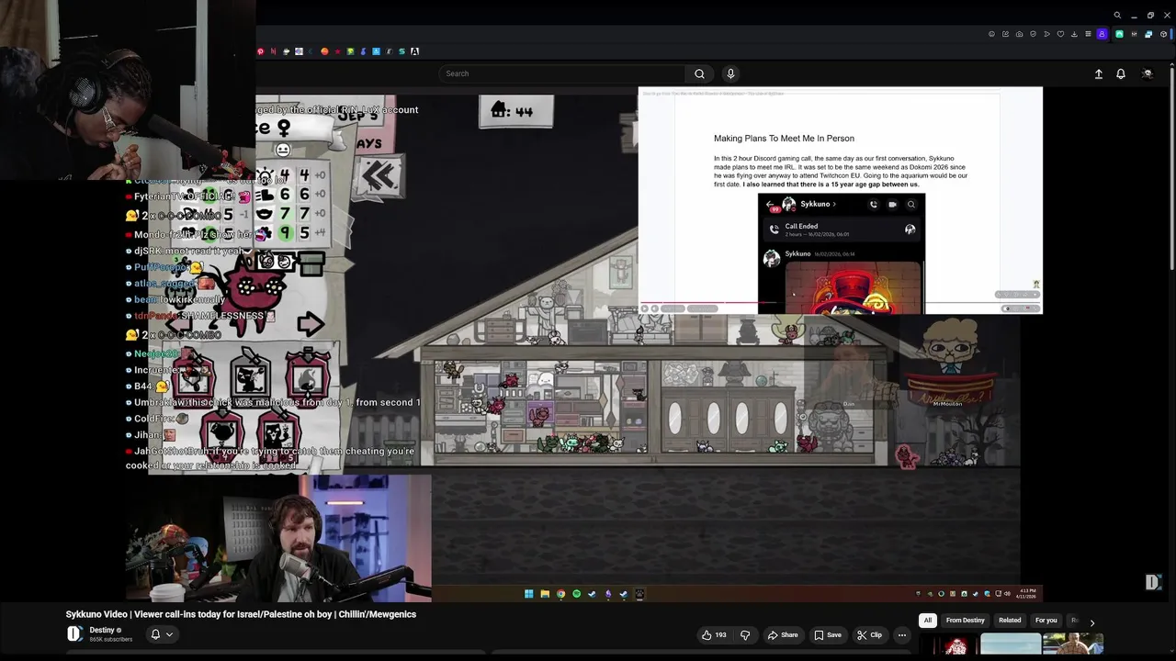Dislike the Sykkuno video

click(745, 634)
